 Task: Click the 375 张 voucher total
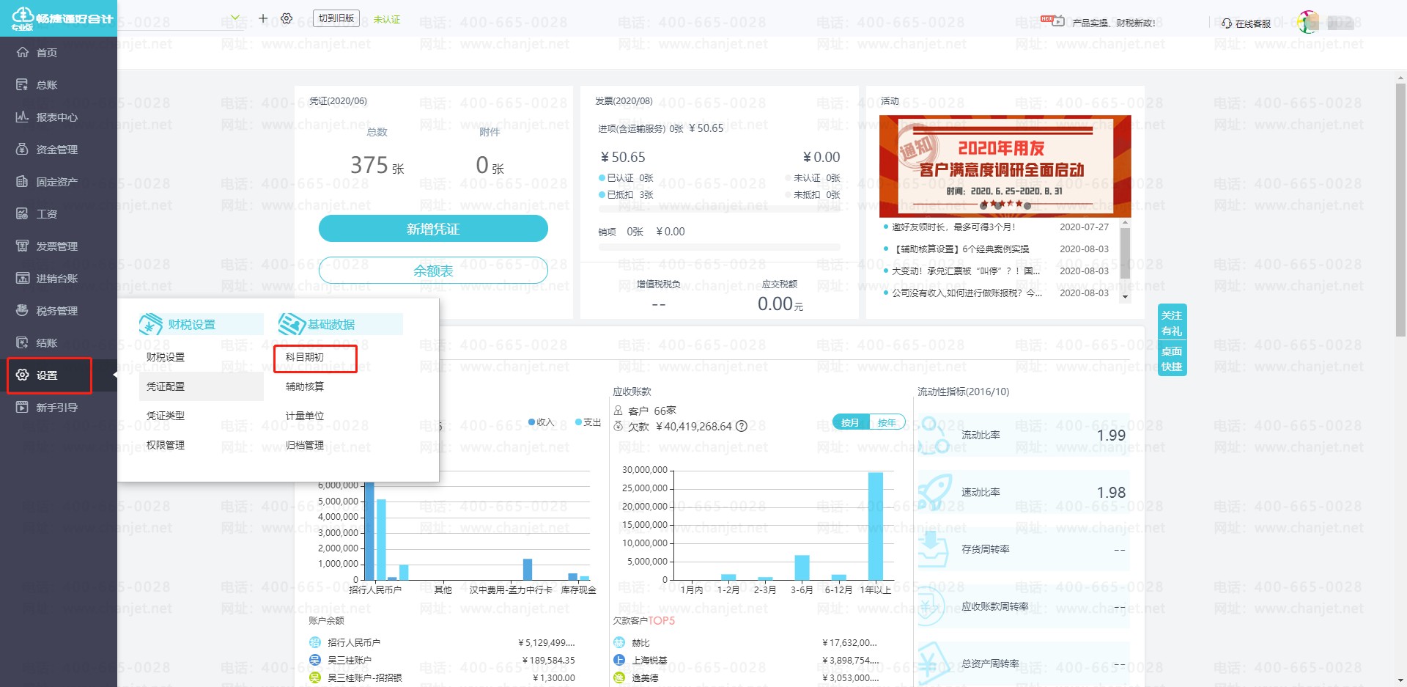click(x=377, y=166)
